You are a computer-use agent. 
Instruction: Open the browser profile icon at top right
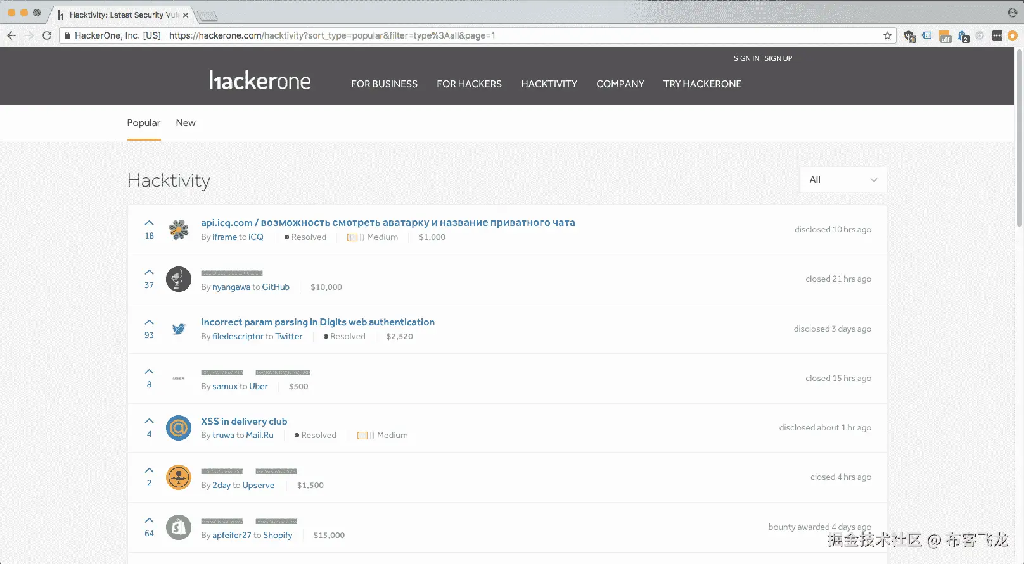(1012, 13)
